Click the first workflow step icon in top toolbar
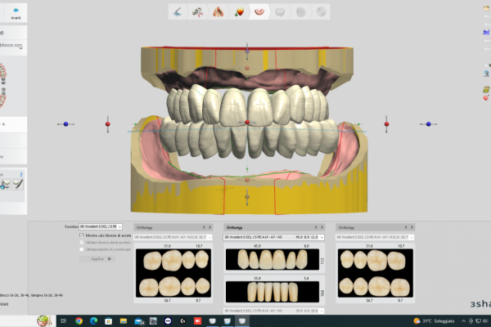The height and width of the screenshot is (327, 491). 178,11
